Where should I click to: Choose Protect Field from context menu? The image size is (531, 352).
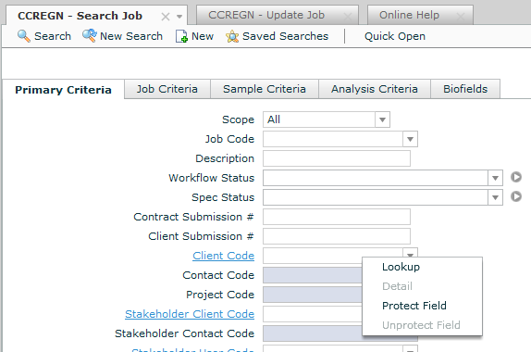pyautogui.click(x=414, y=306)
